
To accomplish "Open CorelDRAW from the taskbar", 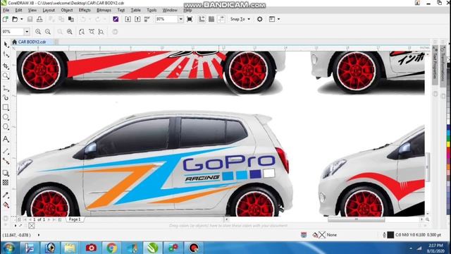I will click(153, 248).
